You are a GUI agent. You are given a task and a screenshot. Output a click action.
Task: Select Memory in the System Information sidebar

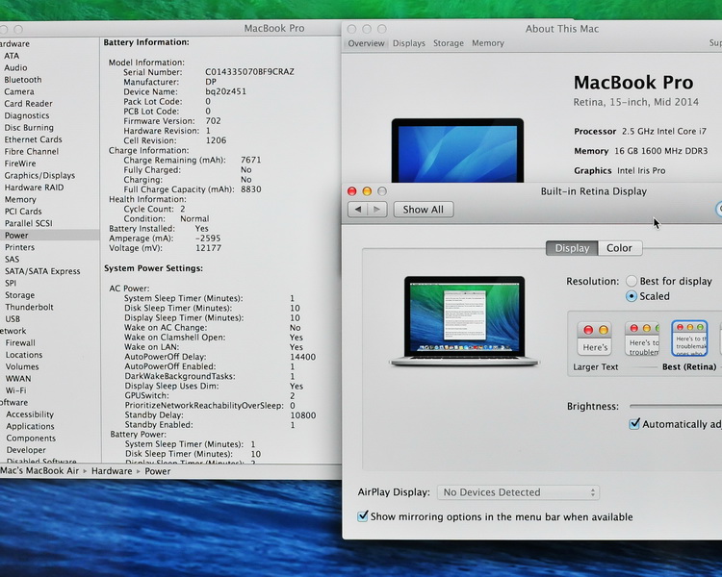click(20, 199)
